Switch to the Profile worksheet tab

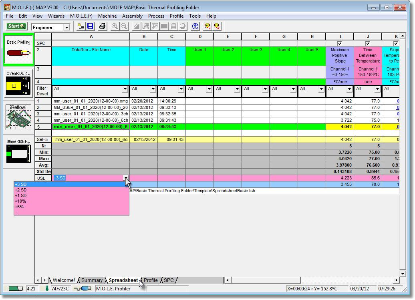pos(151,280)
